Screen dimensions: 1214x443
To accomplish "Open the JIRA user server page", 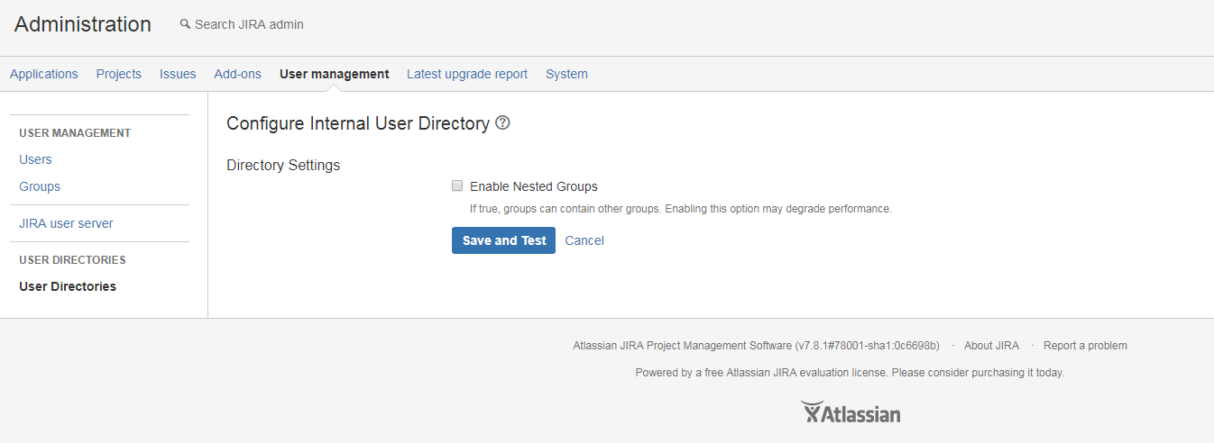I will tap(66, 223).
